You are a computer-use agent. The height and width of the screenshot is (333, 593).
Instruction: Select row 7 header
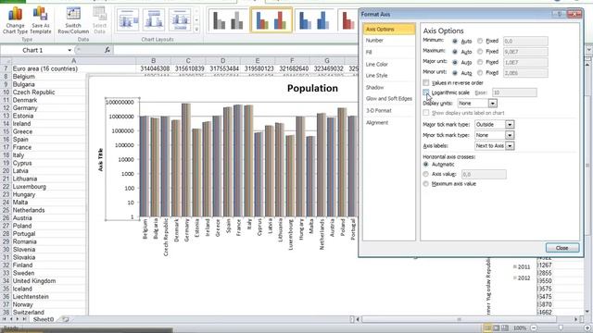pos(6,68)
